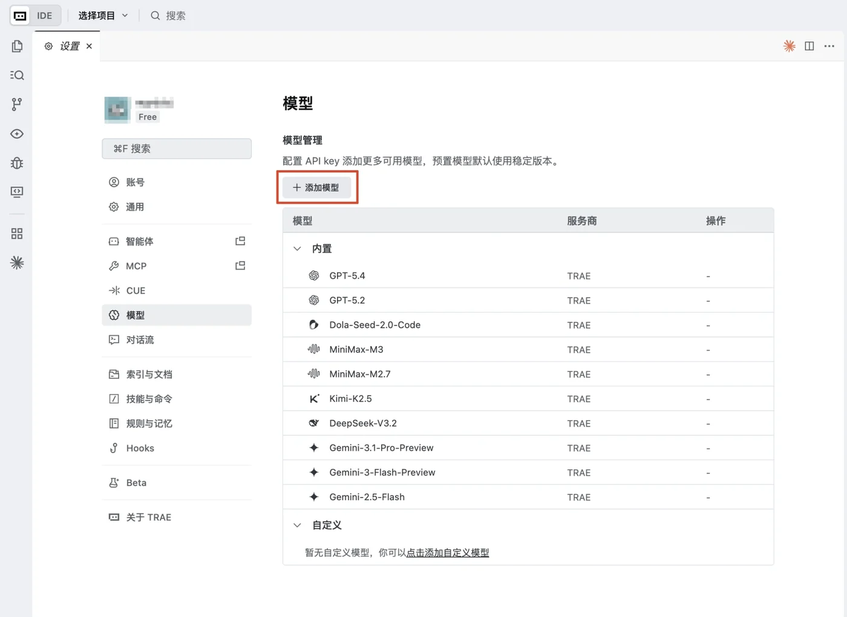Open the remote monitor icon in sidebar
Image resolution: width=847 pixels, height=617 pixels.
click(17, 192)
